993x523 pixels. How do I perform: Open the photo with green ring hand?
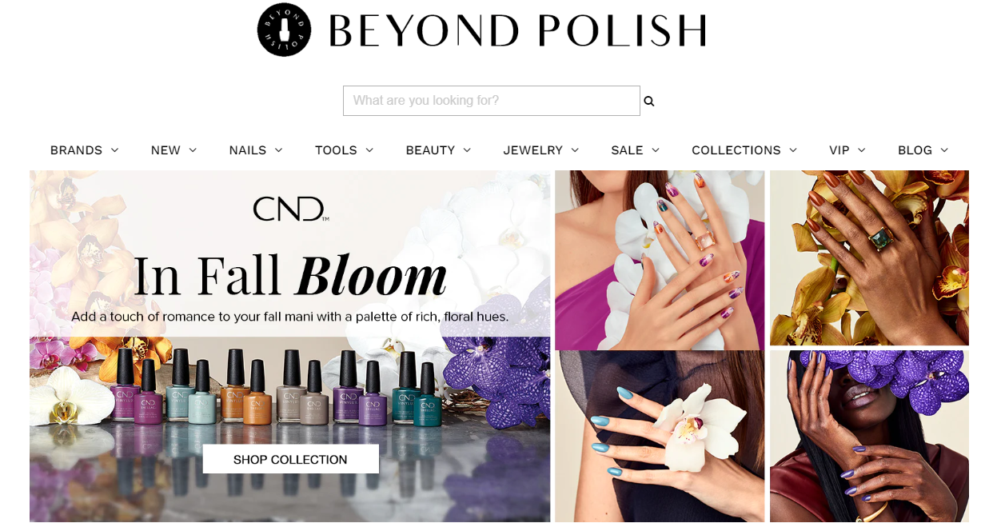[869, 258]
